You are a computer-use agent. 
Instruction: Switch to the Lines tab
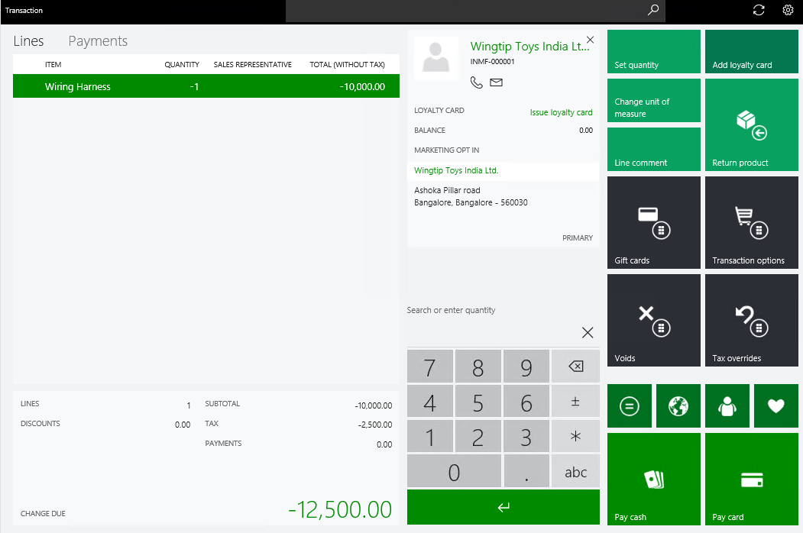[28, 40]
